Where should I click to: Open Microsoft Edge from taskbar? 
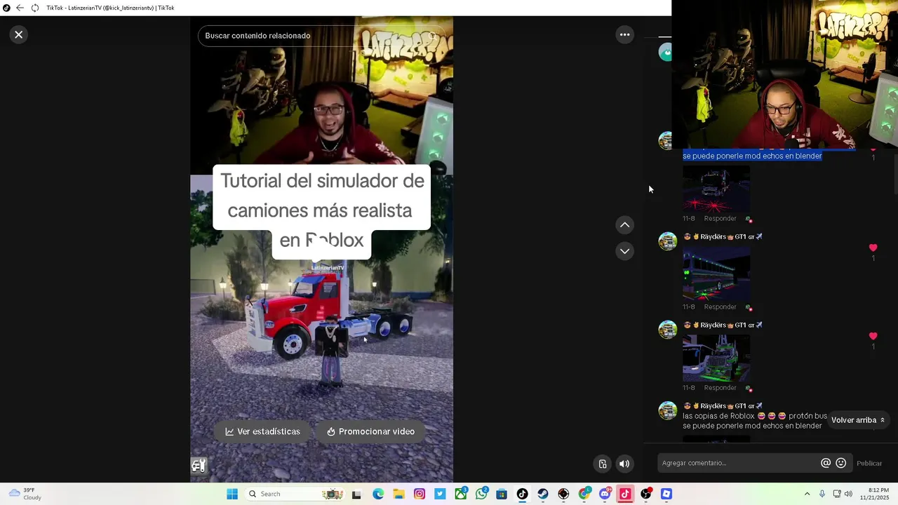click(x=378, y=494)
